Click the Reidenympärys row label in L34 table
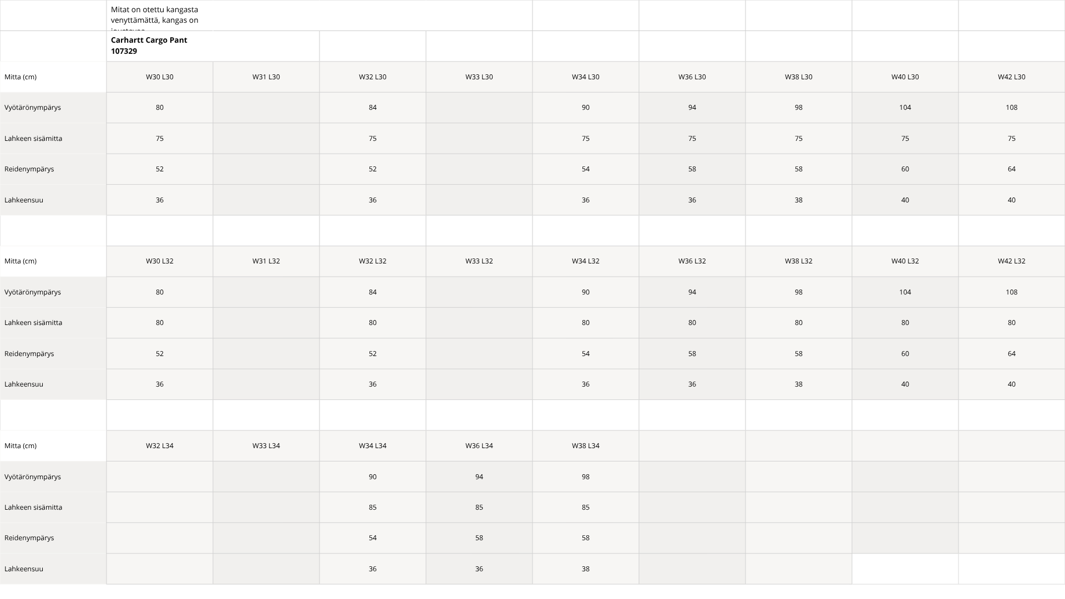 [29, 538]
